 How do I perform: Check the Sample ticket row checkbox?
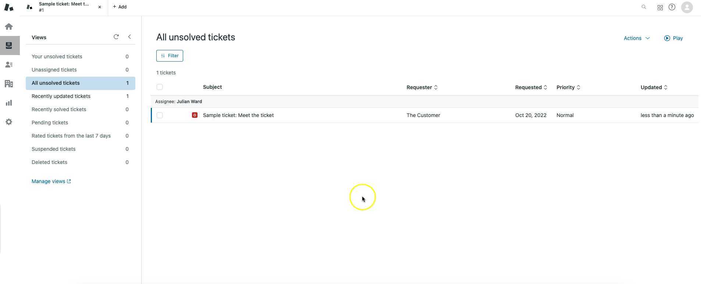coord(160,115)
